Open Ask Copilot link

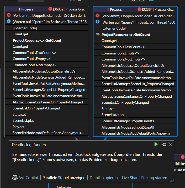(x=28, y=178)
